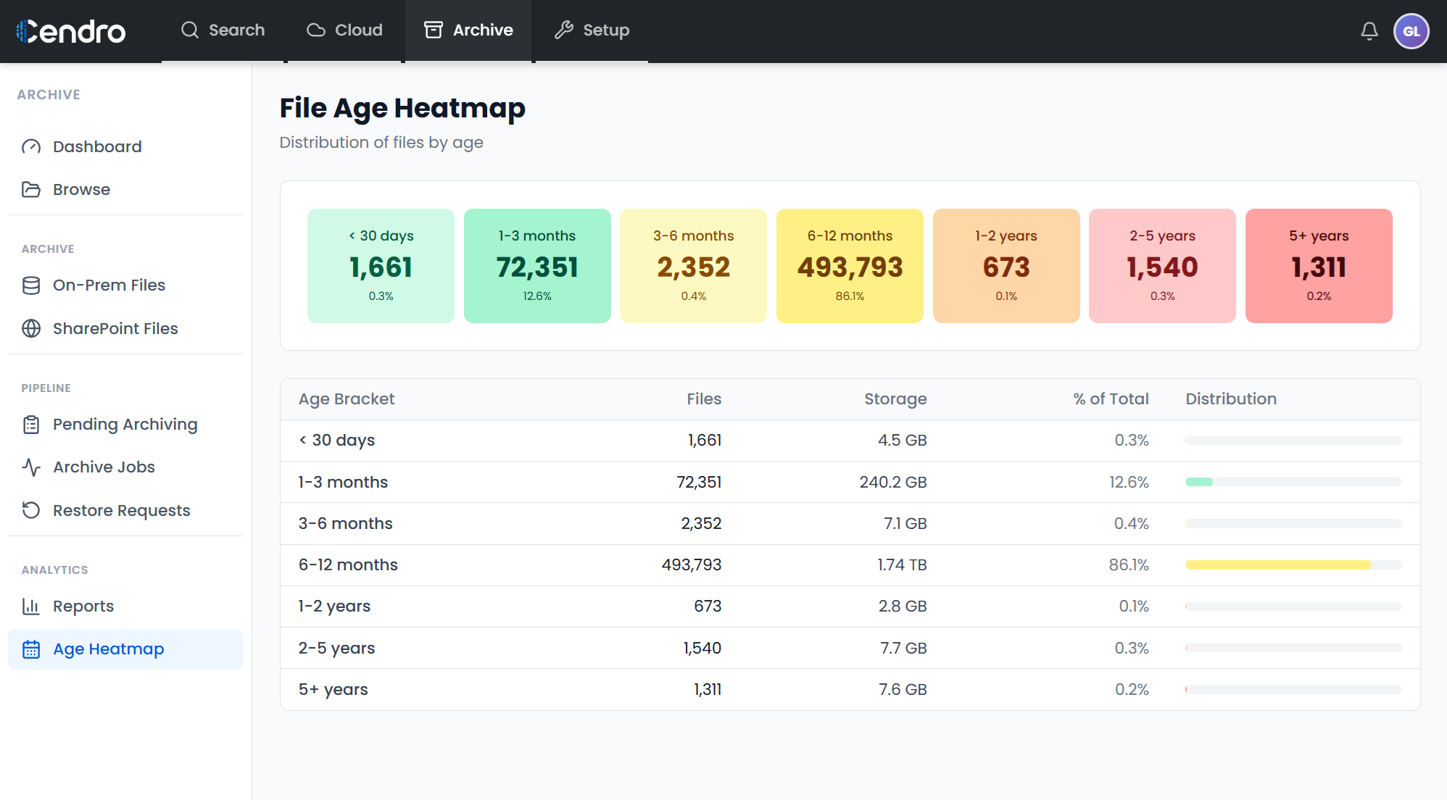Click the Age Bracket column header

(x=347, y=399)
